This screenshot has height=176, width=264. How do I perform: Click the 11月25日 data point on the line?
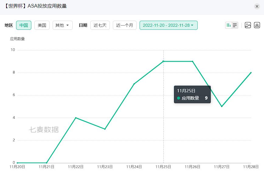pos(163,61)
